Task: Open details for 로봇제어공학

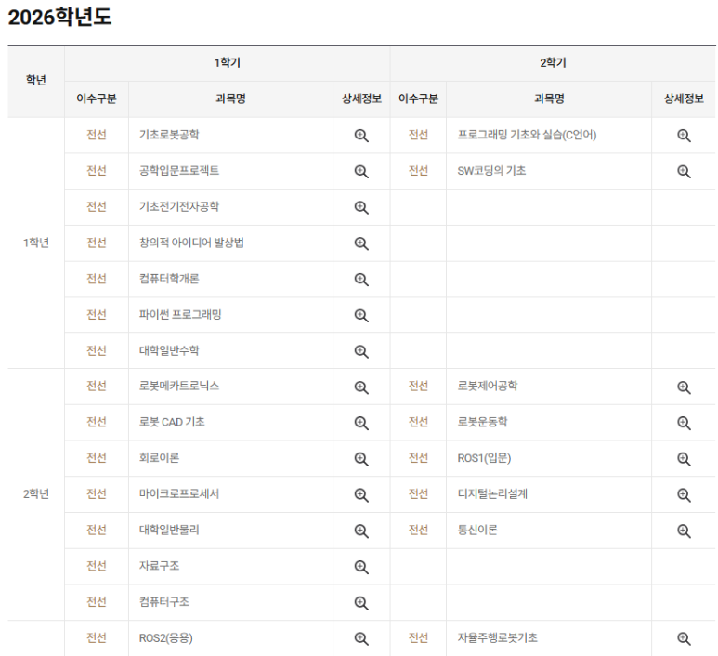Action: pos(684,387)
